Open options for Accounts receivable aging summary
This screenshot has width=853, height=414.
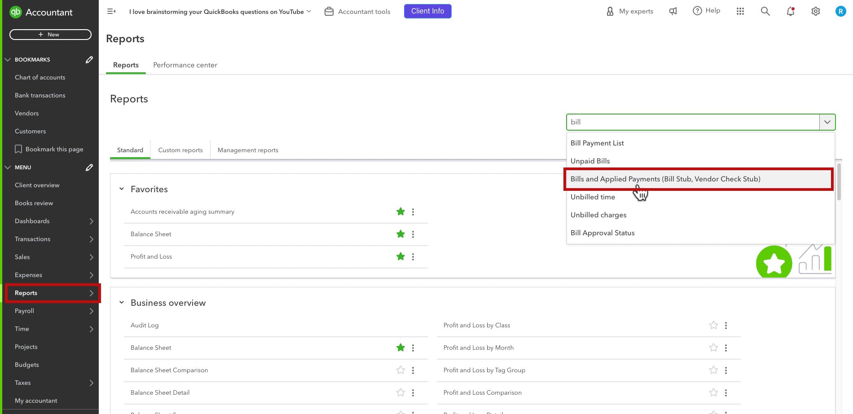coord(413,212)
